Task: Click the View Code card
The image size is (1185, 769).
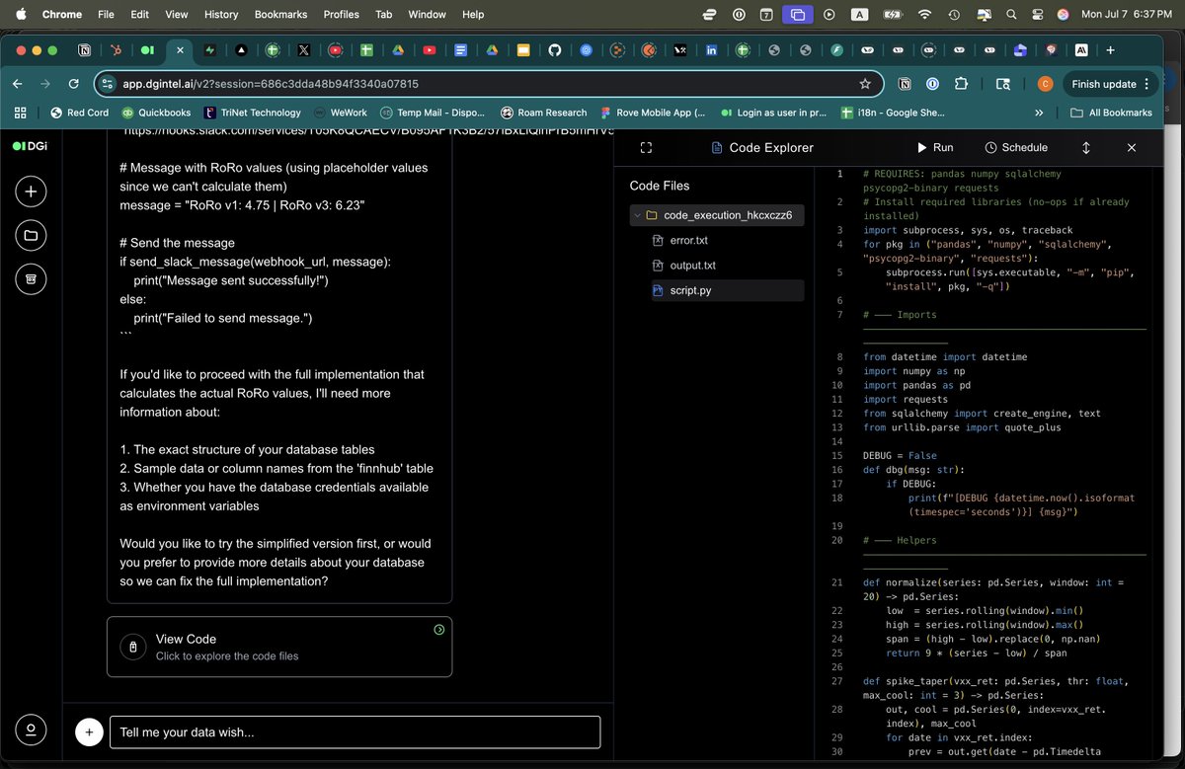Action: 279,647
